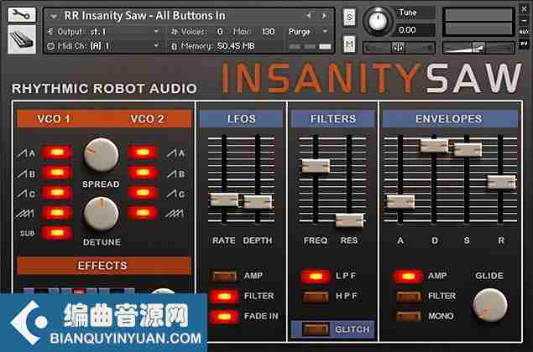Click the filter RES fader handle

click(x=349, y=220)
